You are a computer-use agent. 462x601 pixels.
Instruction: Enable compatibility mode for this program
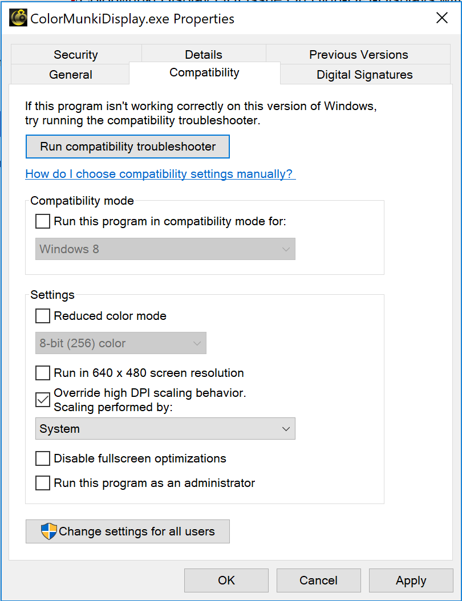coord(42,221)
